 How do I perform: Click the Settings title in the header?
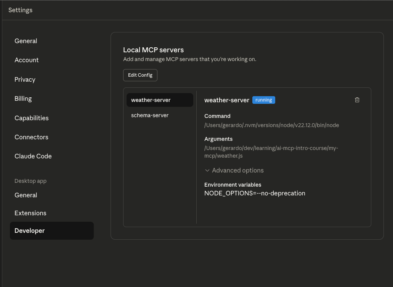point(20,10)
